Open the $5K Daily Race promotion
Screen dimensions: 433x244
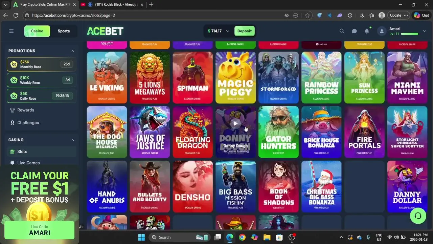[x=41, y=96]
